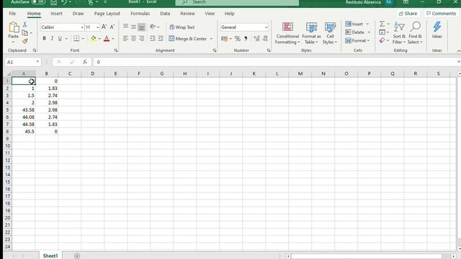Switch to the Data tab
Screen dimensions: 461x259
click(165, 14)
